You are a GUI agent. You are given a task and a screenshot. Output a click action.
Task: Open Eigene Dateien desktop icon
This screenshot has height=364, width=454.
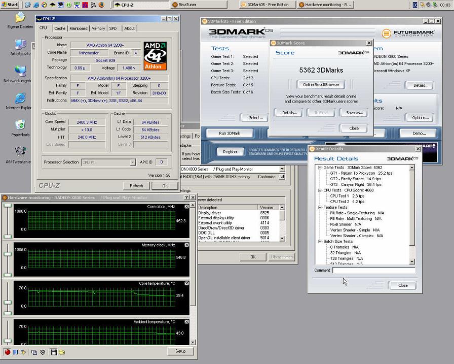(20, 20)
